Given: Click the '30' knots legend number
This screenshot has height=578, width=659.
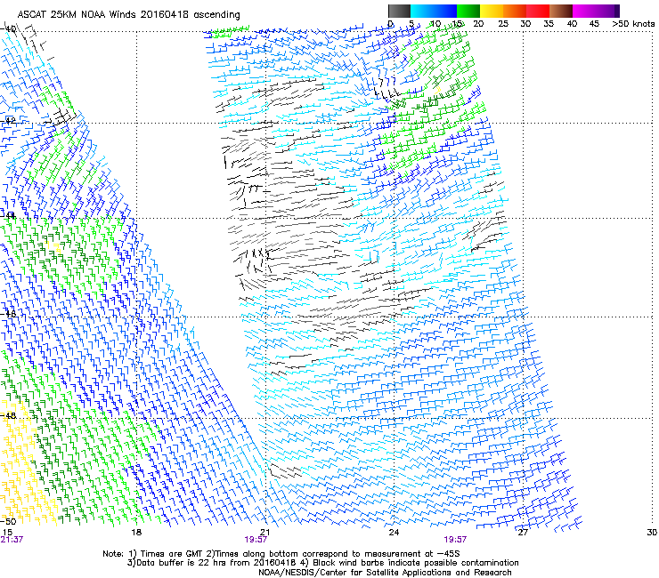Looking at the screenshot, I should click(525, 24).
